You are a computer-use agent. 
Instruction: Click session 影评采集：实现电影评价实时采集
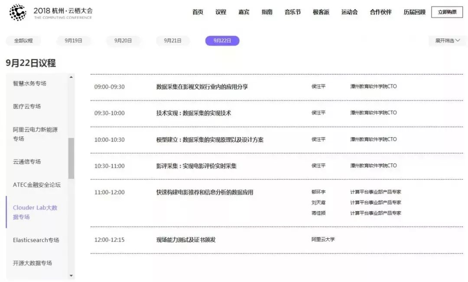[x=196, y=166]
